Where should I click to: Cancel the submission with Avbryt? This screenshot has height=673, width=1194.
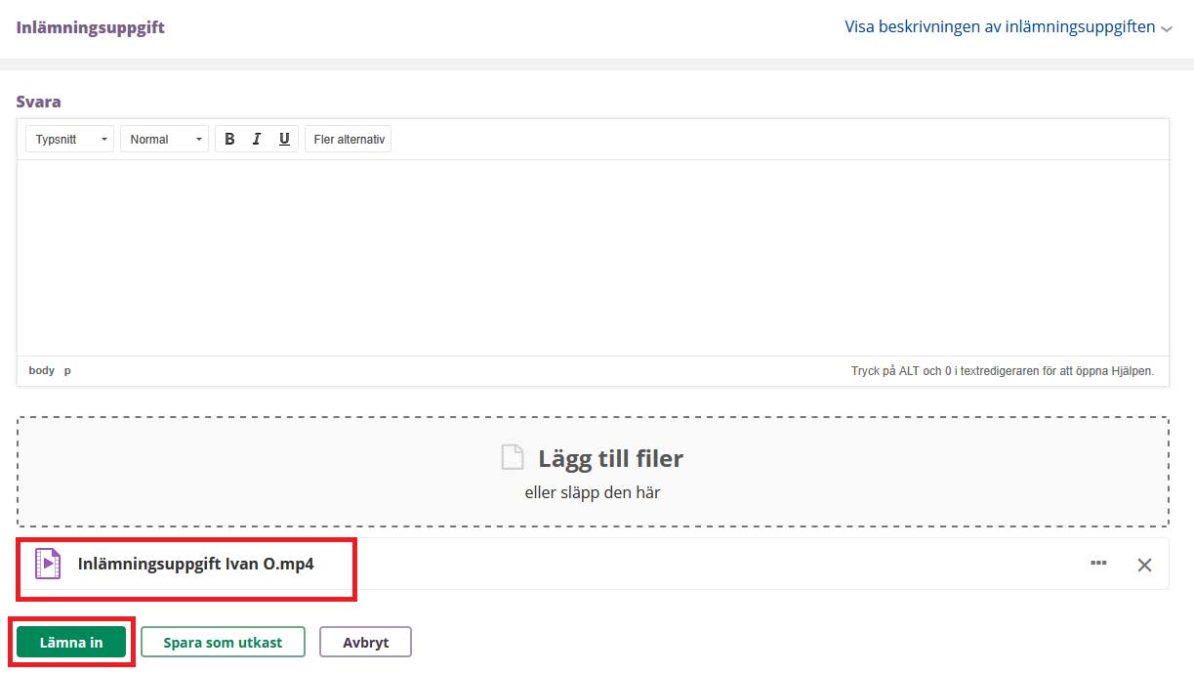[x=365, y=642]
